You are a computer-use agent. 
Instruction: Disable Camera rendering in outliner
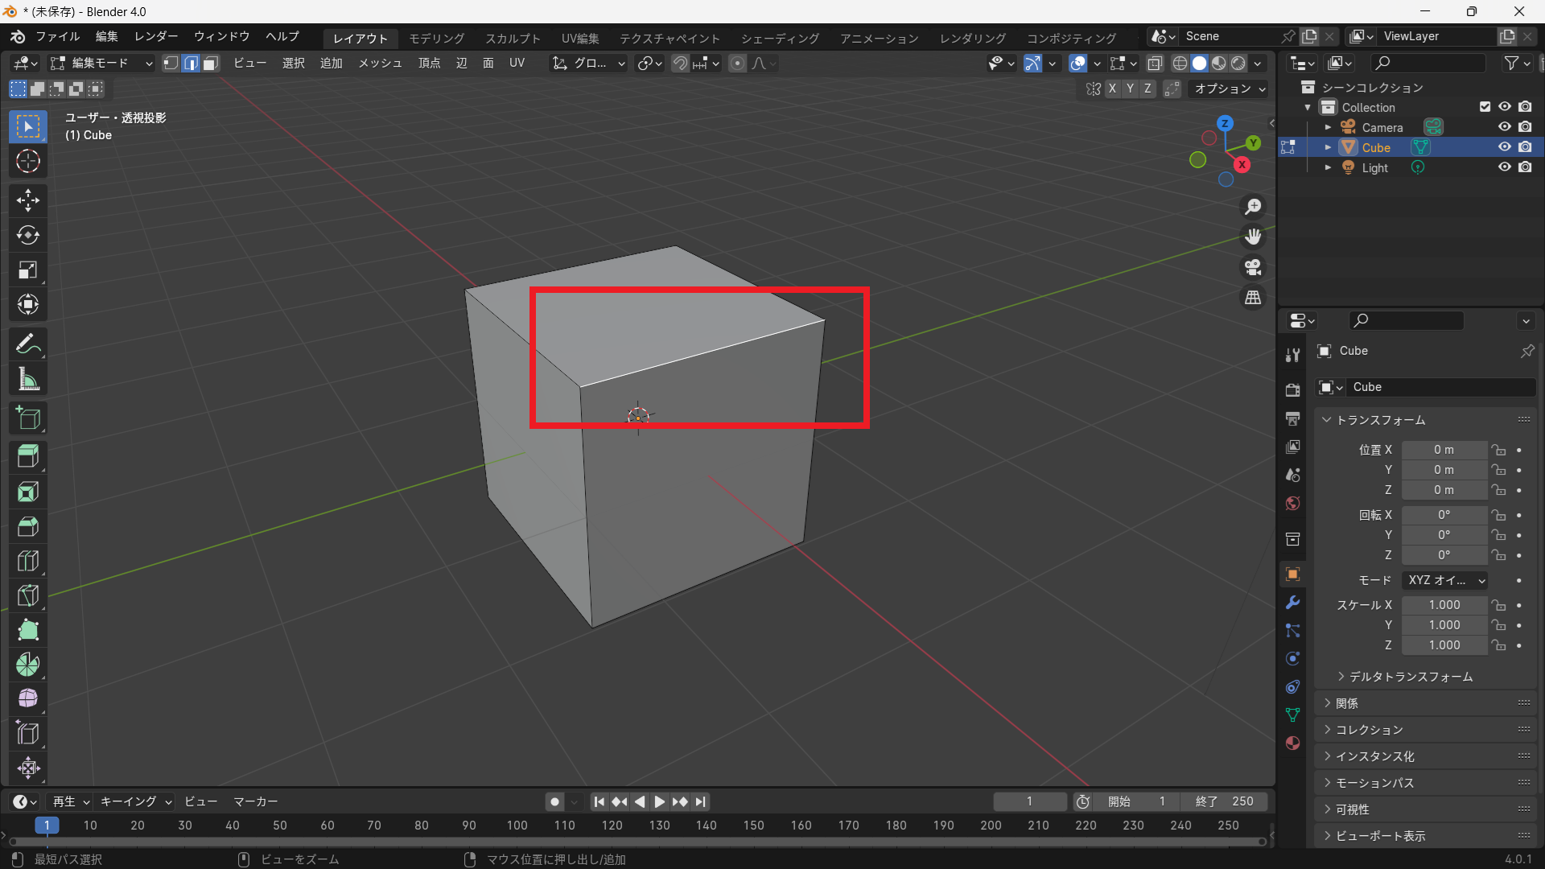click(x=1525, y=127)
